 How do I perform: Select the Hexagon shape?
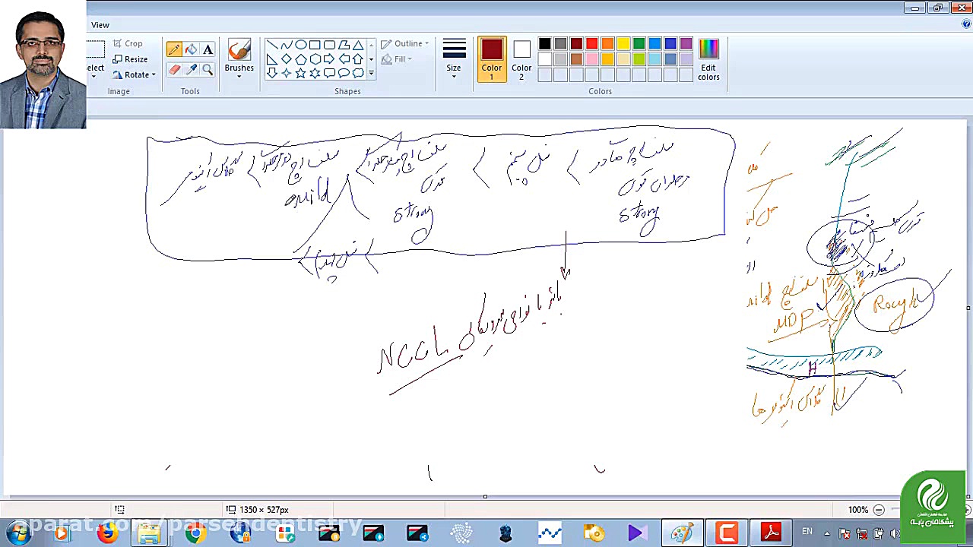point(315,59)
